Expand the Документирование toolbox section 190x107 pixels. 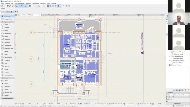tap(1, 98)
